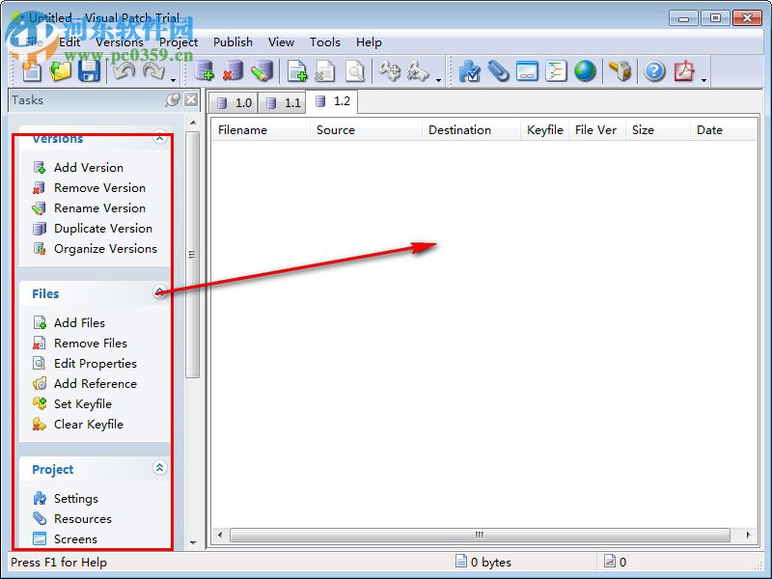This screenshot has height=579, width=772.
Task: Click Duplicate Version task link
Action: click(103, 229)
